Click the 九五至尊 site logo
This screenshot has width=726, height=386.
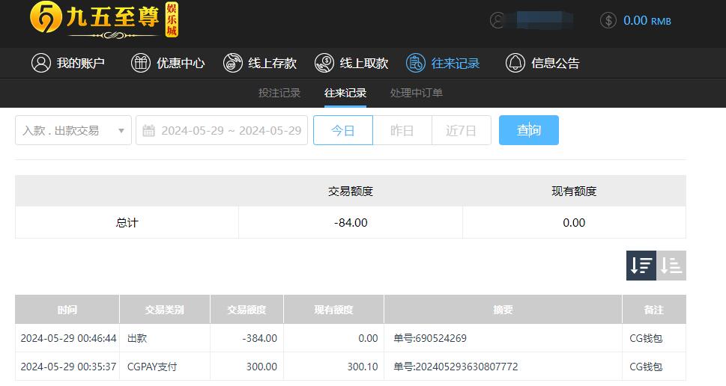[x=104, y=19]
